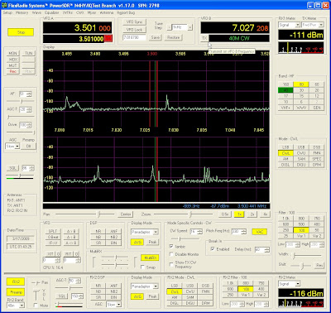
Task: Click the yellow Stop button
Action: [21, 32]
